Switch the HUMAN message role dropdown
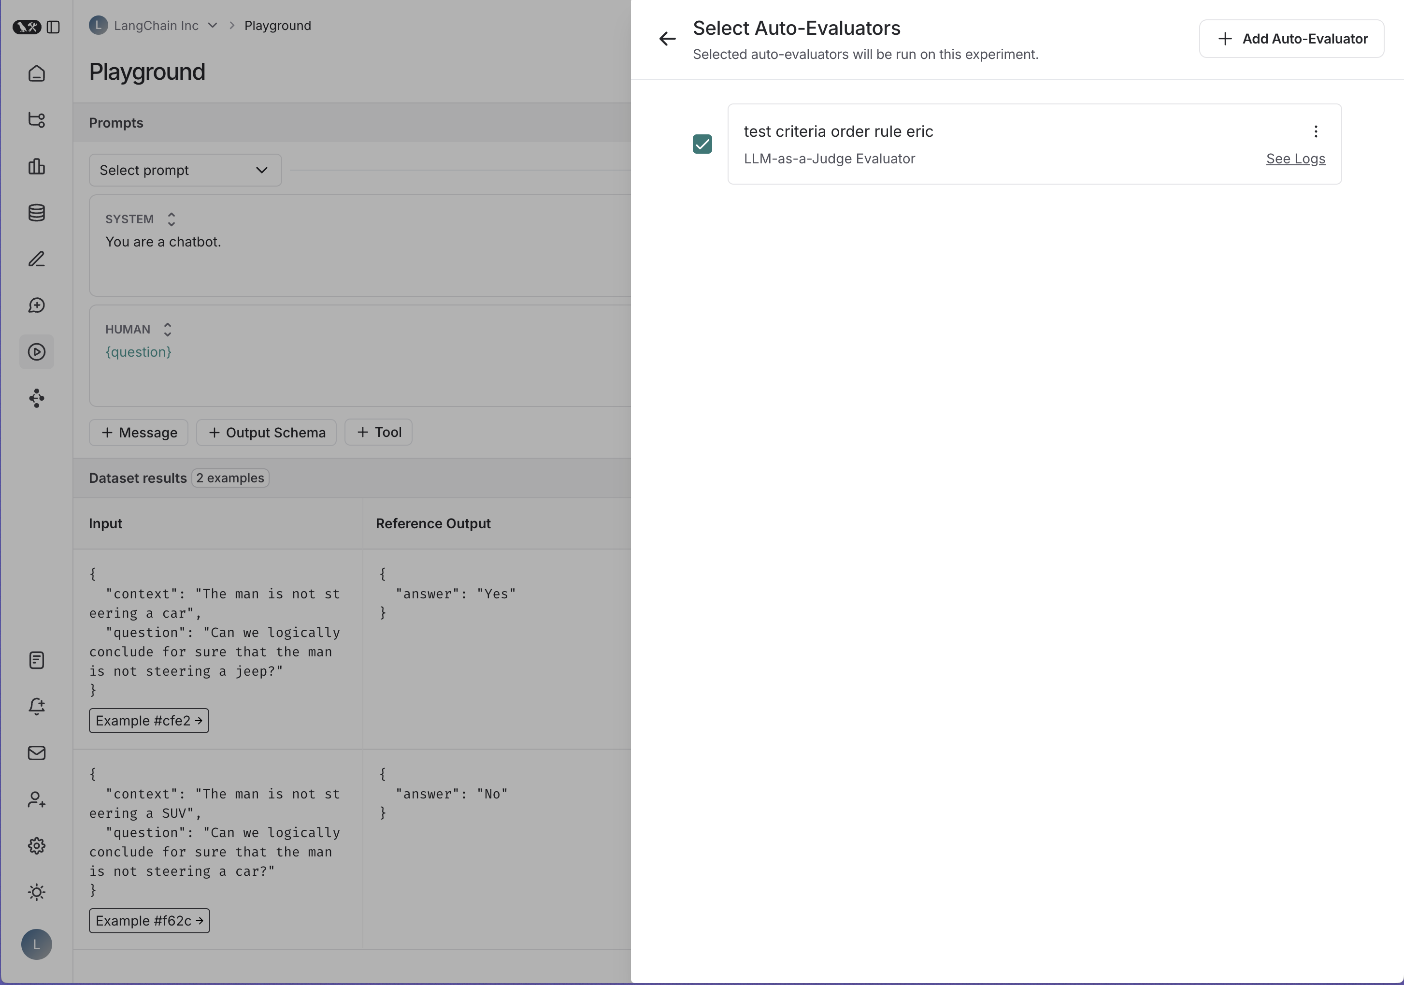Image resolution: width=1404 pixels, height=985 pixels. (x=167, y=329)
